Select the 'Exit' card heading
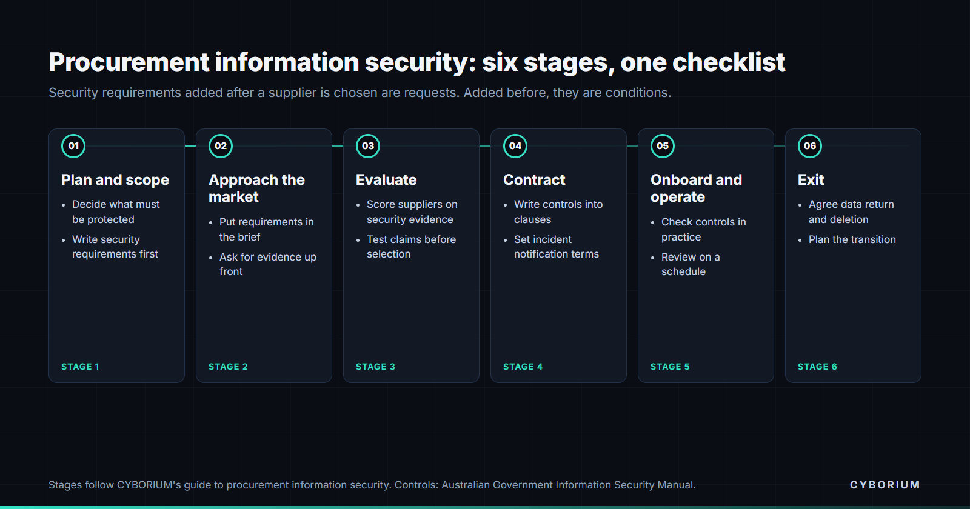970x509 pixels. (811, 180)
